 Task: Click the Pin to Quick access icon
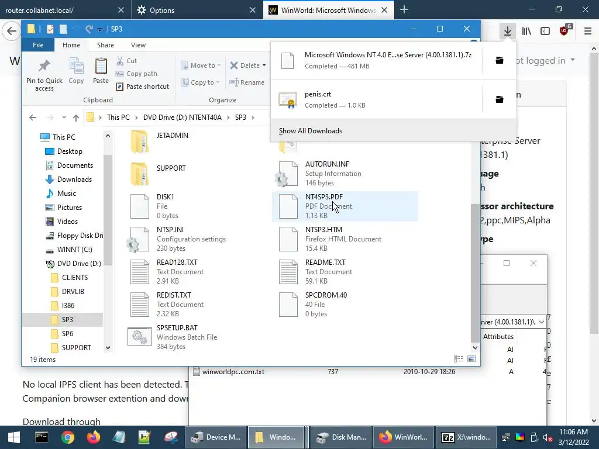point(44,74)
